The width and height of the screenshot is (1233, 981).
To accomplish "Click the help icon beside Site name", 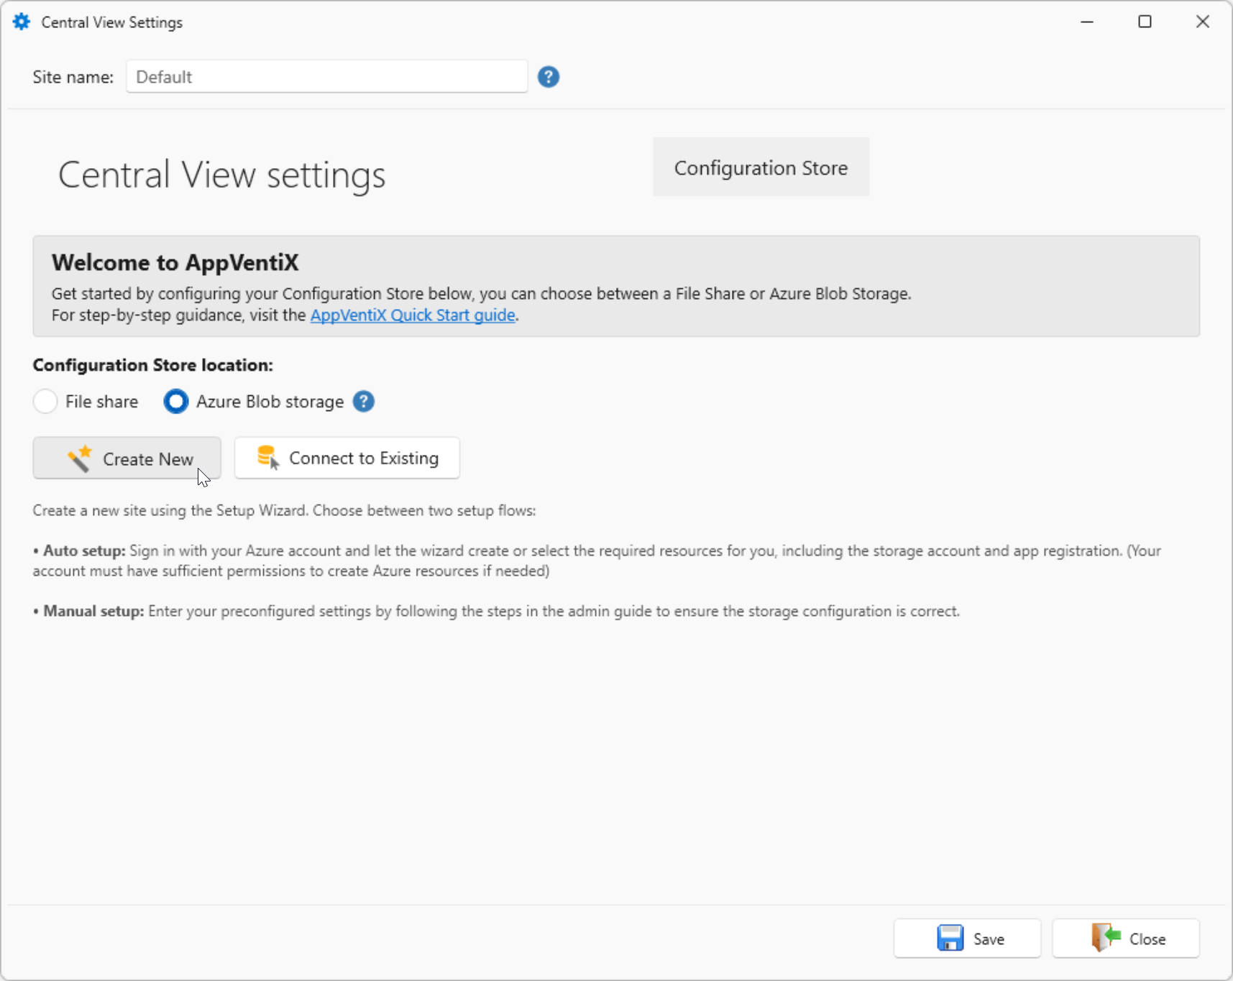I will (x=548, y=77).
